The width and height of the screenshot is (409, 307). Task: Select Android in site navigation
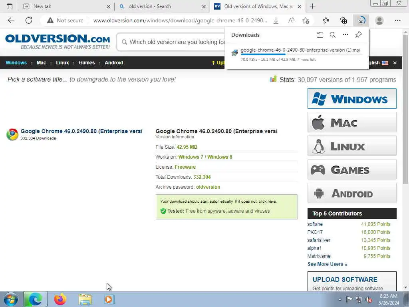114,63
